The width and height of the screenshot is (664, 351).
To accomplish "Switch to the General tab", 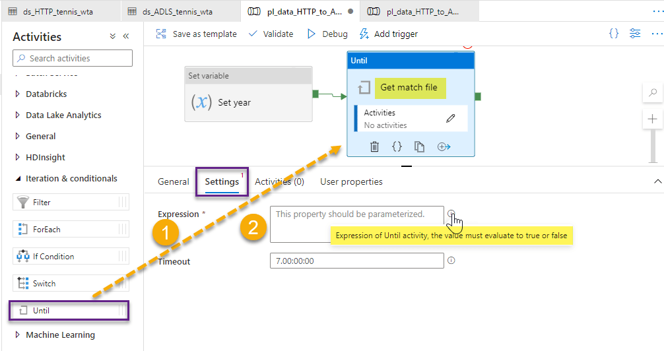I will (x=174, y=181).
